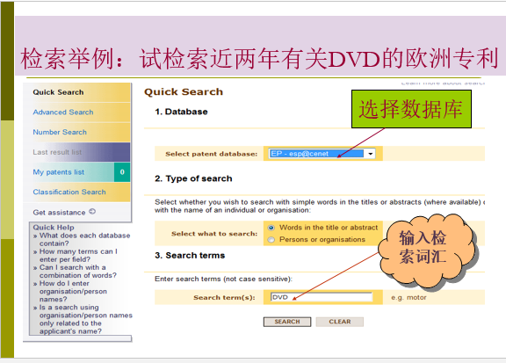Click the 'Select what to search:' label
This screenshot has width=506, height=363.
coord(214,234)
